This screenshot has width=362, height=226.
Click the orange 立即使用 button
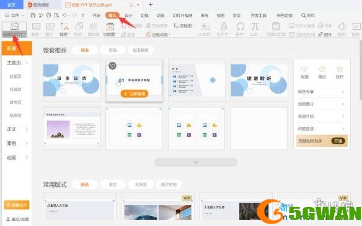[135, 94]
